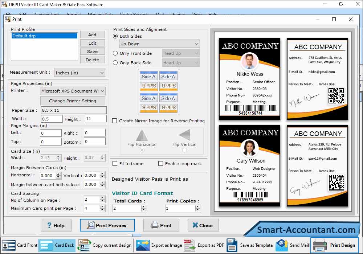
Task: Click Paper Size input field
Action: pos(74,110)
